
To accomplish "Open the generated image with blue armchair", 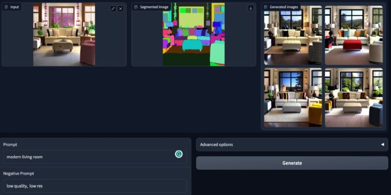I will [353, 97].
